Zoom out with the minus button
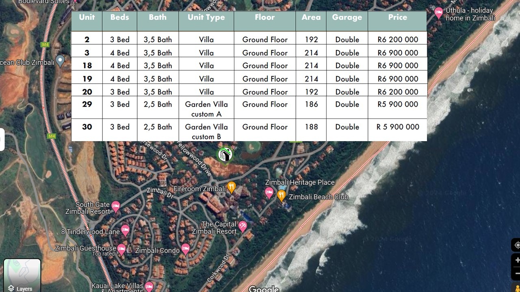 (517, 273)
